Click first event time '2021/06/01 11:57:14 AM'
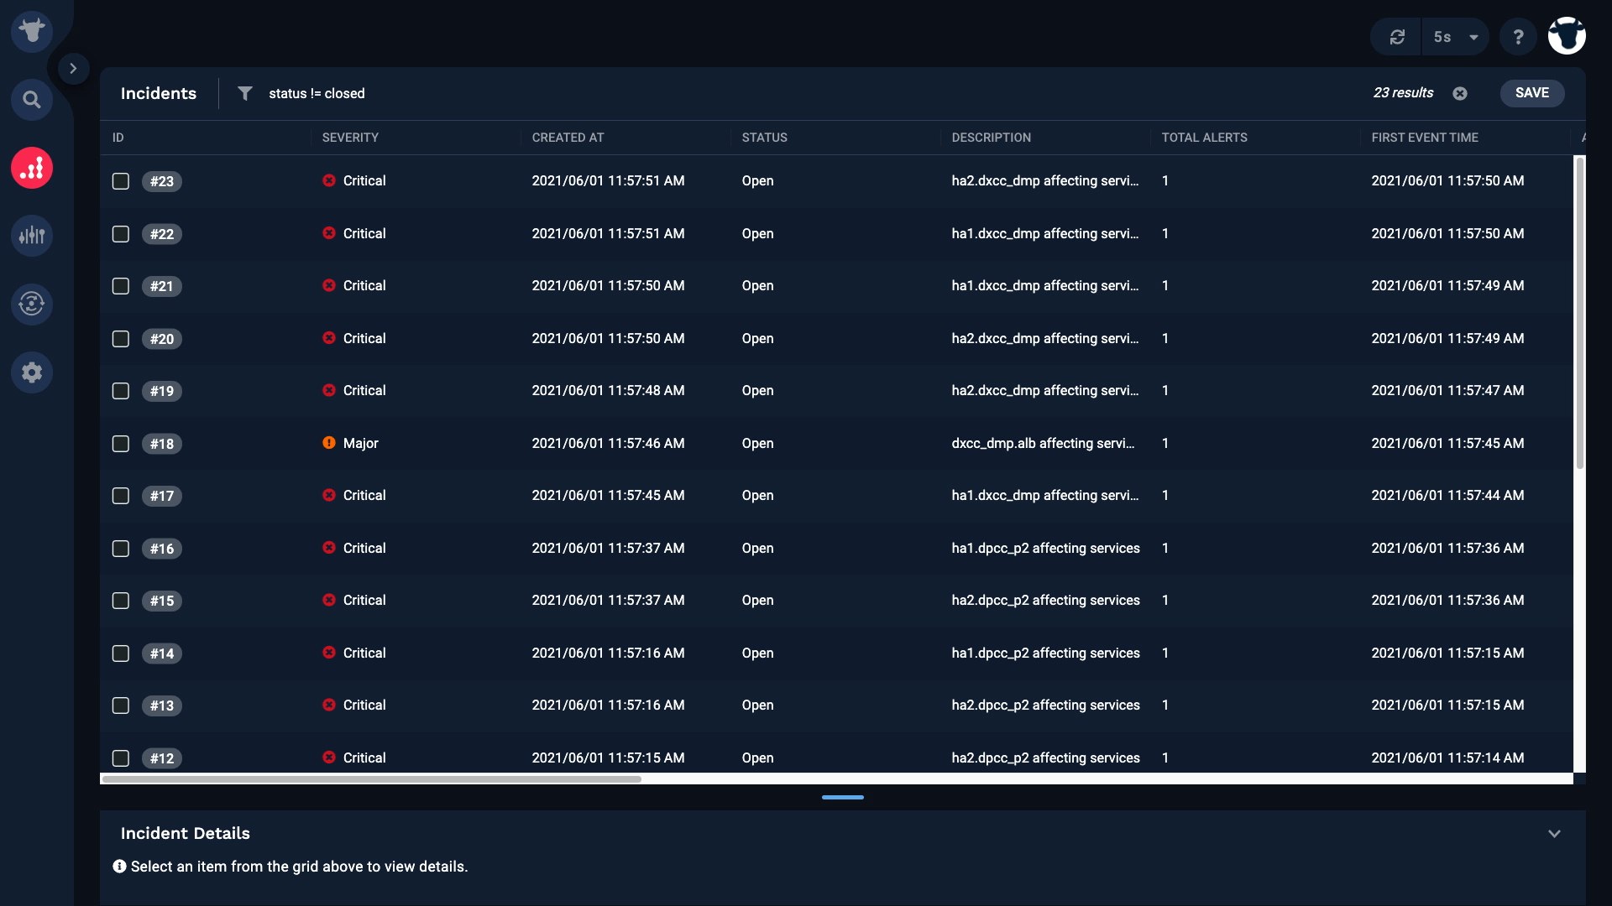This screenshot has width=1612, height=906. (x=1447, y=758)
